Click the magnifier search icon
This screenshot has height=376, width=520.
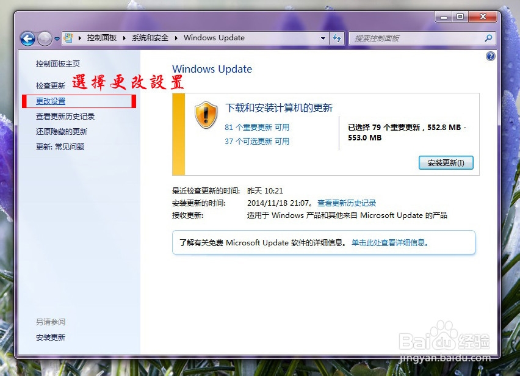[x=488, y=38]
